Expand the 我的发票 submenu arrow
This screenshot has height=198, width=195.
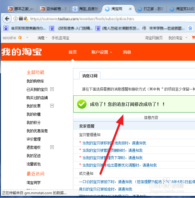click(x=52, y=106)
